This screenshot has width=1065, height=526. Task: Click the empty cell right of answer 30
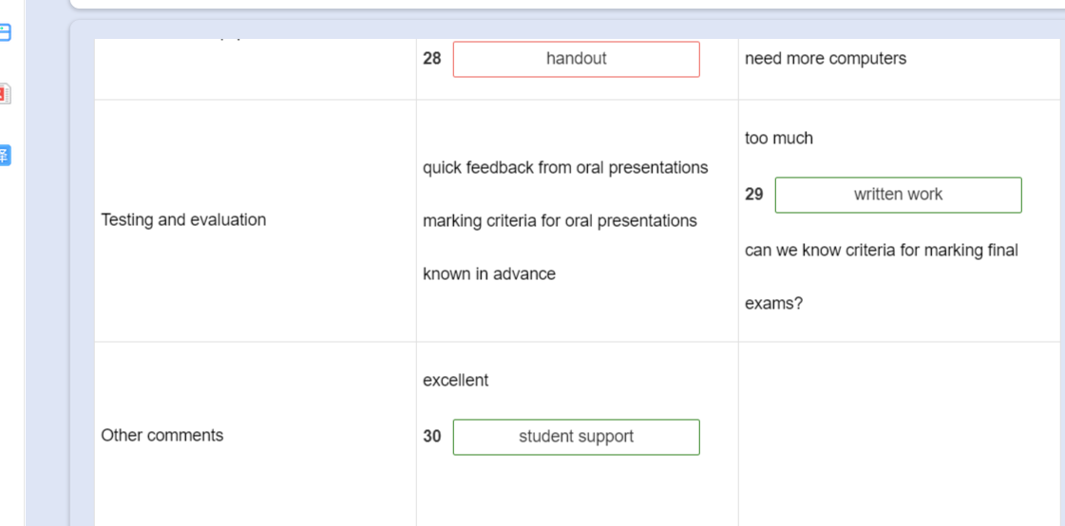(x=898, y=435)
